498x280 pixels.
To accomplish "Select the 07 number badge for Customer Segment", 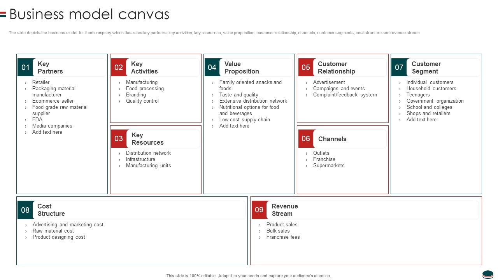I will pyautogui.click(x=399, y=67).
